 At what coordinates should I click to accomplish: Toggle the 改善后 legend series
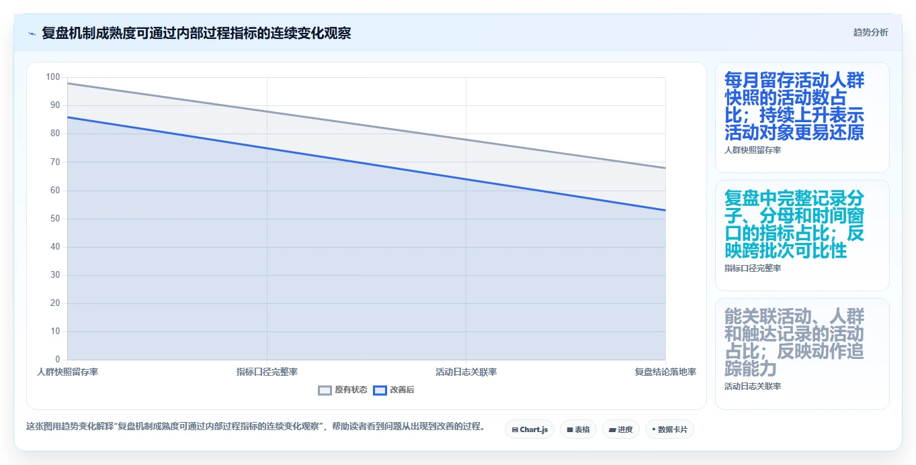[x=394, y=390]
